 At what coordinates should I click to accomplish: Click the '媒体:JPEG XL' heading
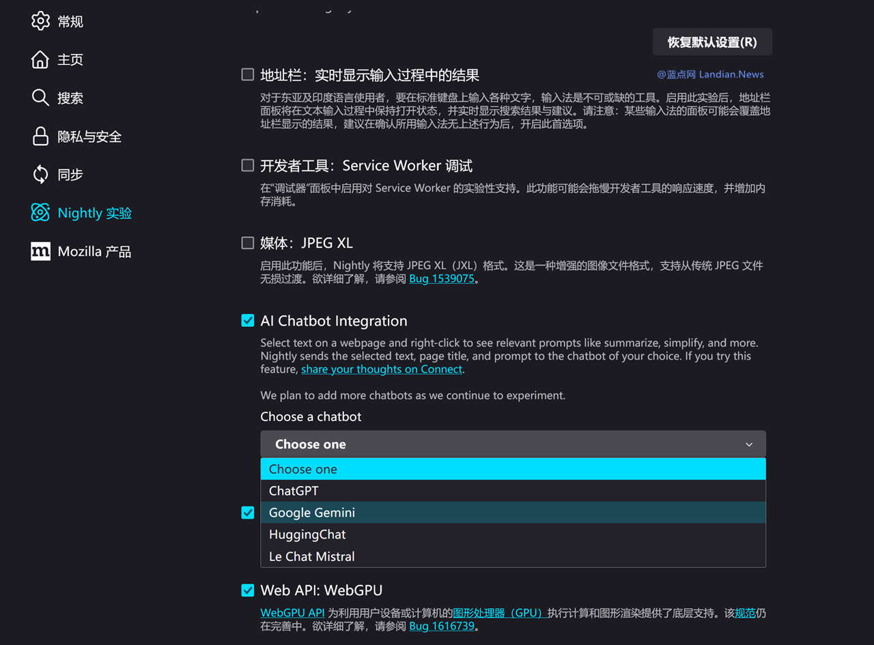(307, 243)
